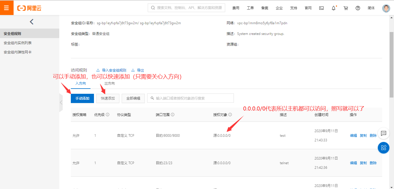Click the user avatar

(x=386, y=8)
